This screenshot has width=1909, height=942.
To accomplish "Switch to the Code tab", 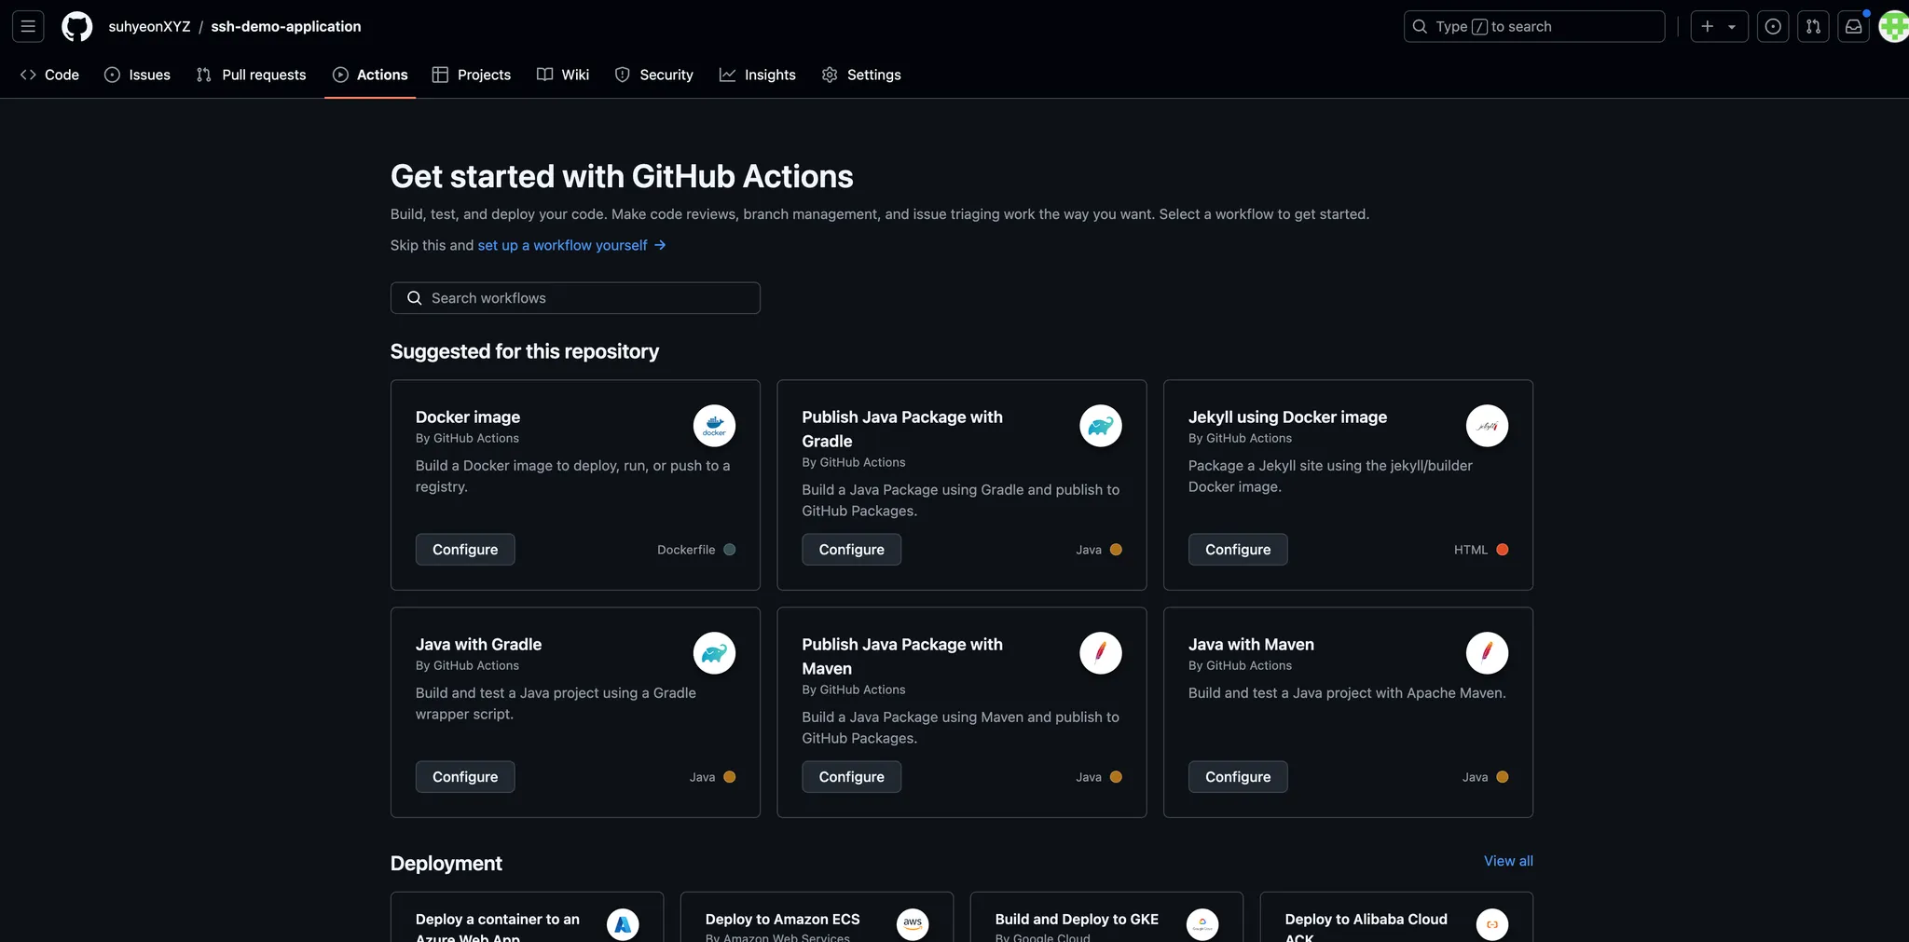I will tap(49, 75).
